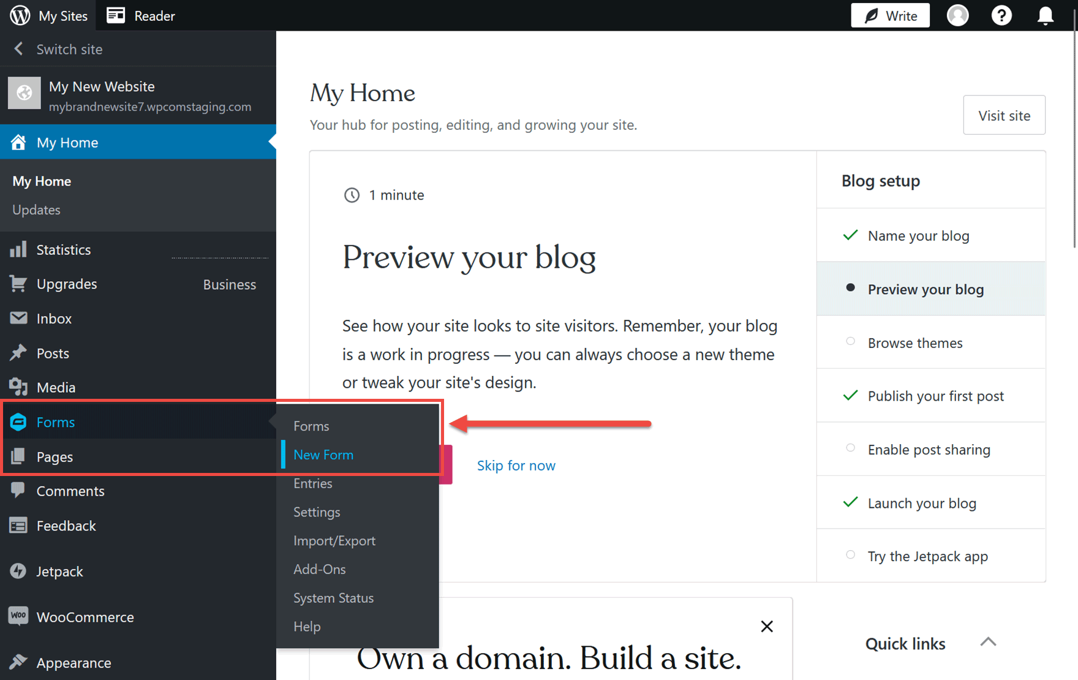
Task: Click the Statistics bar chart icon
Action: click(x=18, y=249)
